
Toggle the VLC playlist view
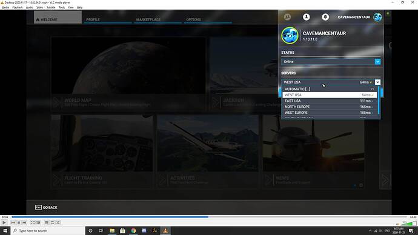[x=47, y=222]
